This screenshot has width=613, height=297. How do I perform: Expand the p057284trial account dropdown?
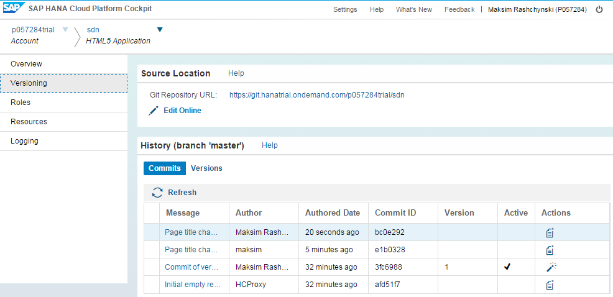coord(65,30)
